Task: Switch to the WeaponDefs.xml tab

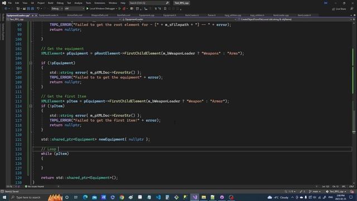Action: pyautogui.click(x=99, y=15)
